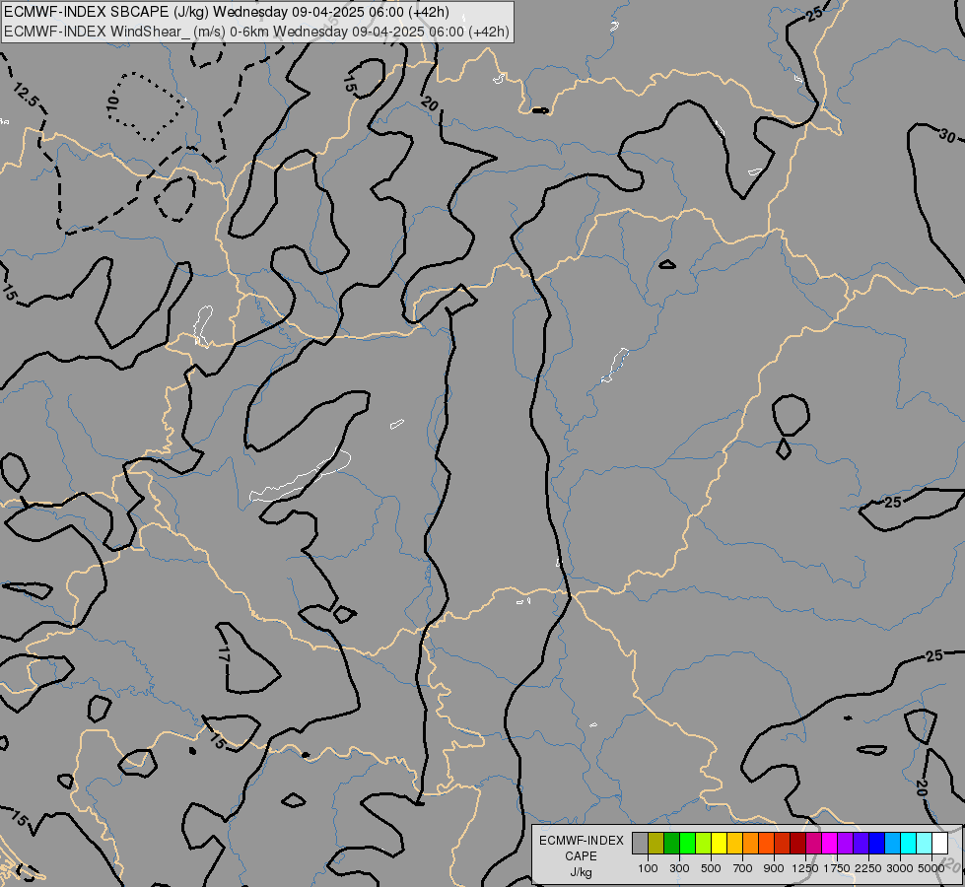Click the legend label 100

coord(648,868)
